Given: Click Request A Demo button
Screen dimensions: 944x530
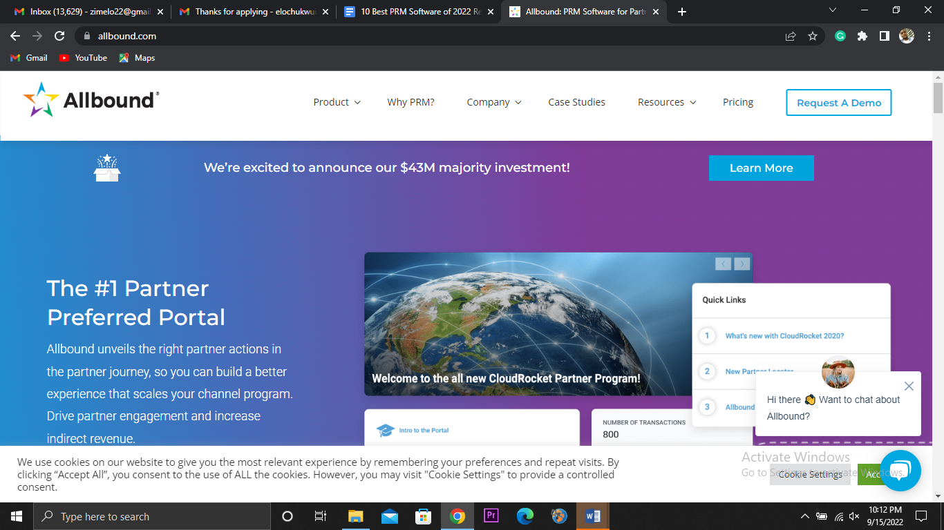Looking at the screenshot, I should point(839,102).
